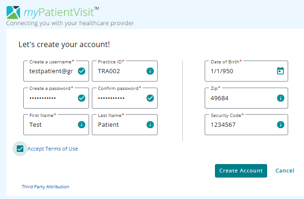Open the Accept Terms of Use link
The width and height of the screenshot is (304, 199).
click(53, 149)
